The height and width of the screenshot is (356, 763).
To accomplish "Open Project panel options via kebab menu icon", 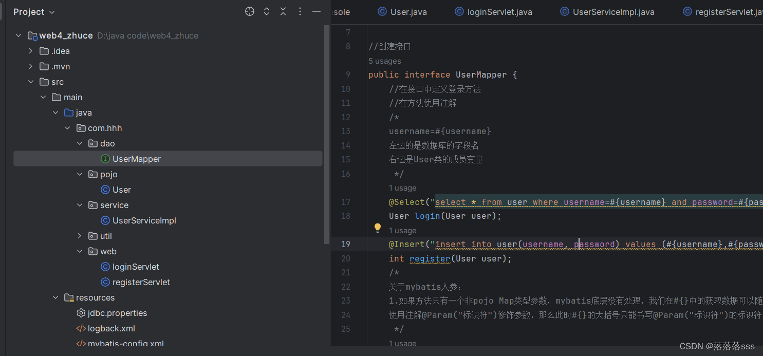I will pyautogui.click(x=300, y=11).
